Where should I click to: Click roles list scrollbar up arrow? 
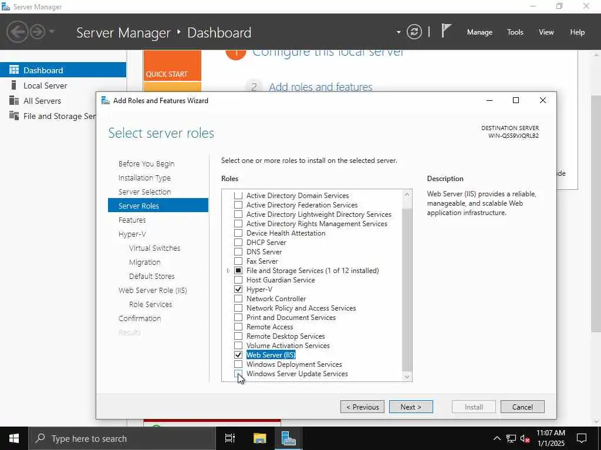(407, 195)
